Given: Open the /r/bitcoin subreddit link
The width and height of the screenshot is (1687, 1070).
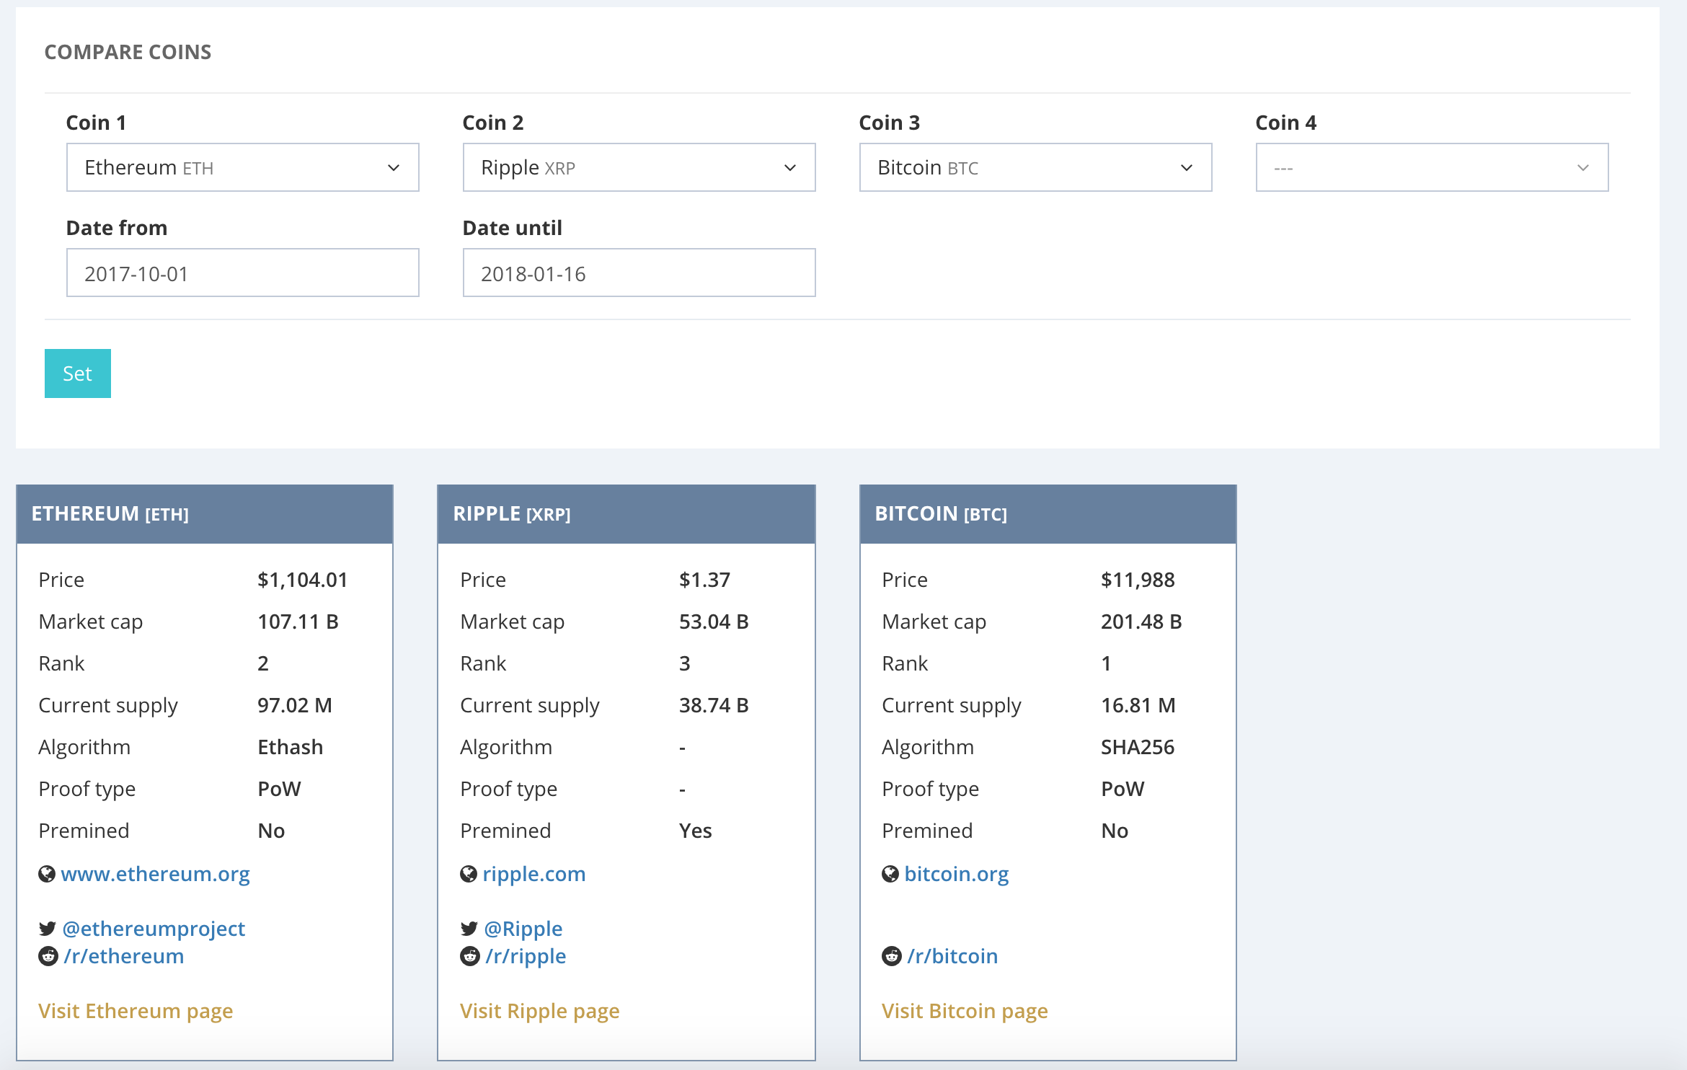Looking at the screenshot, I should pos(952,956).
